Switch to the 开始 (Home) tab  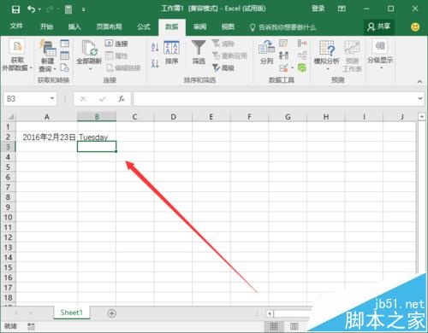click(x=46, y=26)
